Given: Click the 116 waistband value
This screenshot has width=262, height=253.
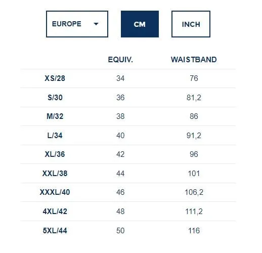Looking at the screenshot, I should point(194,231).
